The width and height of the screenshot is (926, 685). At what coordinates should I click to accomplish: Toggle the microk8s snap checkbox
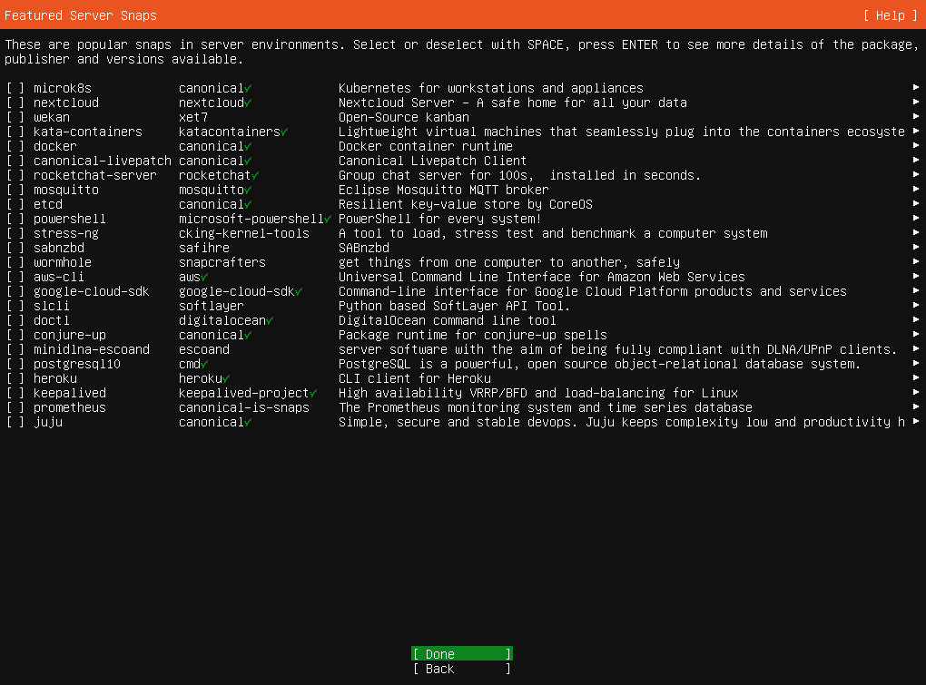(x=15, y=89)
